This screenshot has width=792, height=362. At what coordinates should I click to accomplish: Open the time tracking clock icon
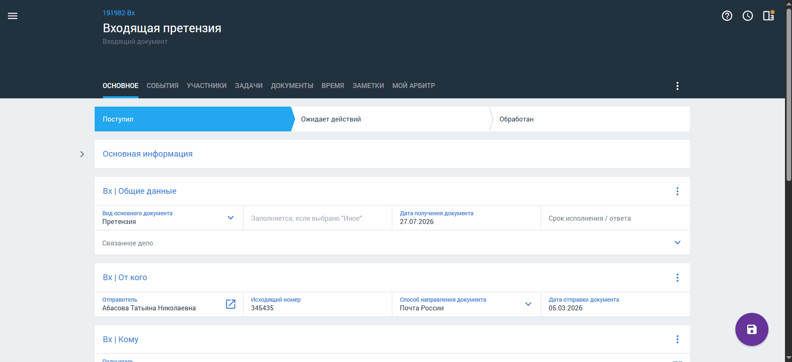point(748,16)
